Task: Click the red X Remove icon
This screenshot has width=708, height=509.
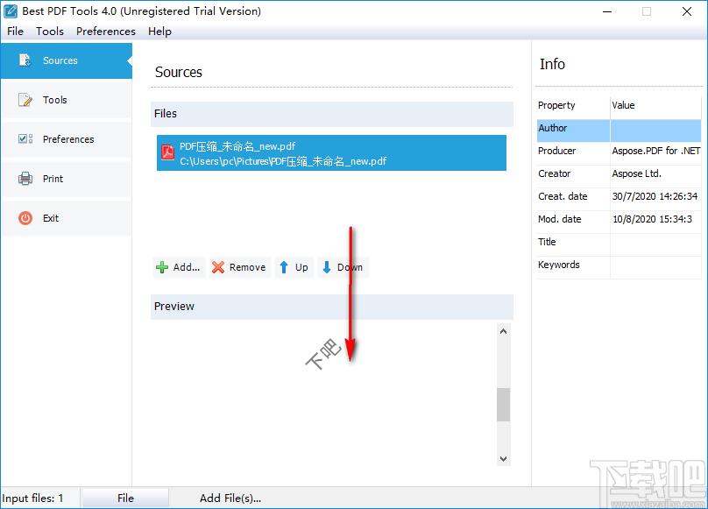Action: 218,267
